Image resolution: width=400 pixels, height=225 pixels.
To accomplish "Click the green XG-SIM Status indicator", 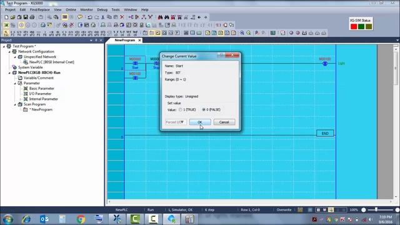I will pos(361,26).
